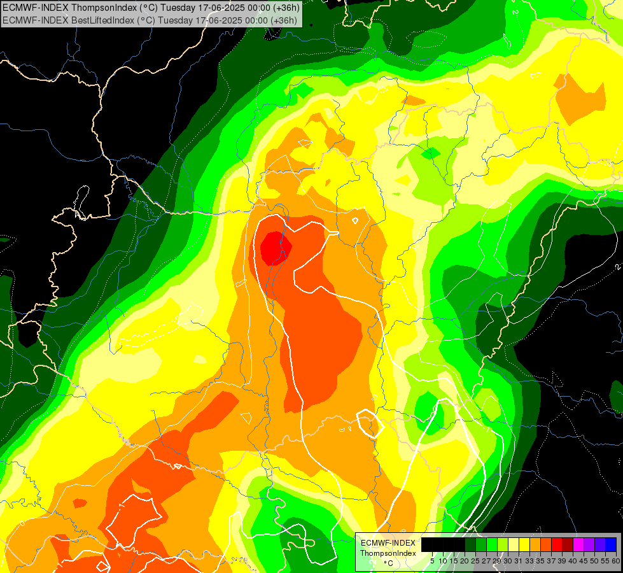Click the legend tick label 15
The height and width of the screenshot is (573, 623).
[x=454, y=561]
